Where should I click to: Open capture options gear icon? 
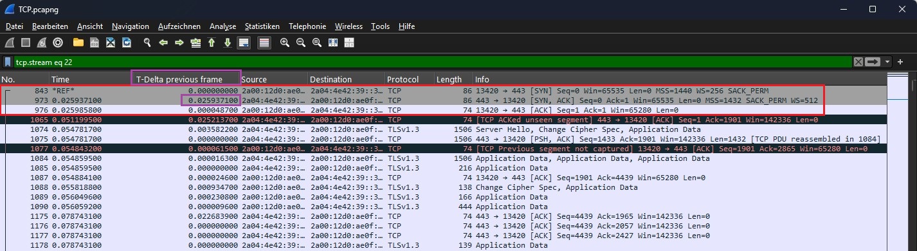(58, 42)
